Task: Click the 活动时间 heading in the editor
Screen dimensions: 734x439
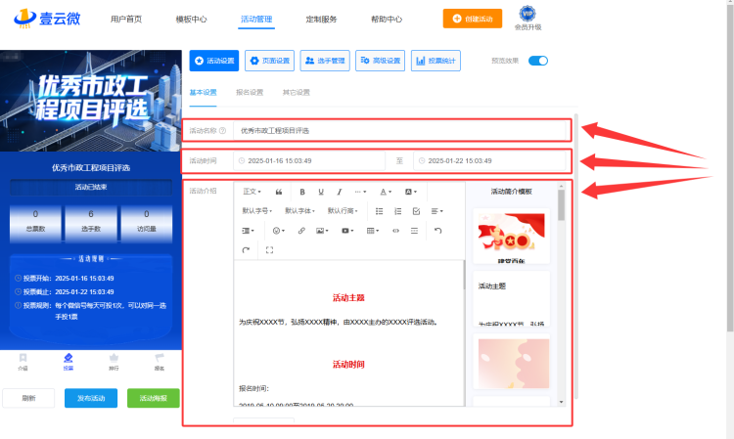Action: click(348, 364)
